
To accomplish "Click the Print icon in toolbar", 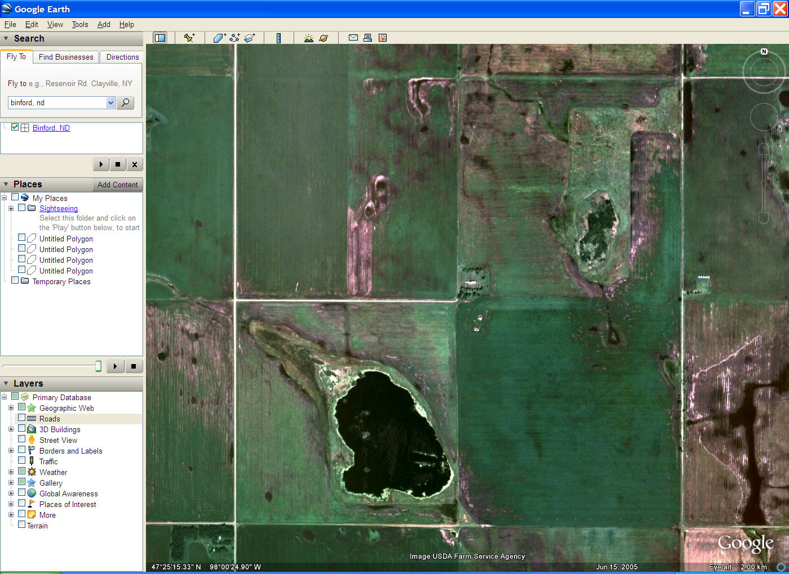I will click(x=367, y=38).
